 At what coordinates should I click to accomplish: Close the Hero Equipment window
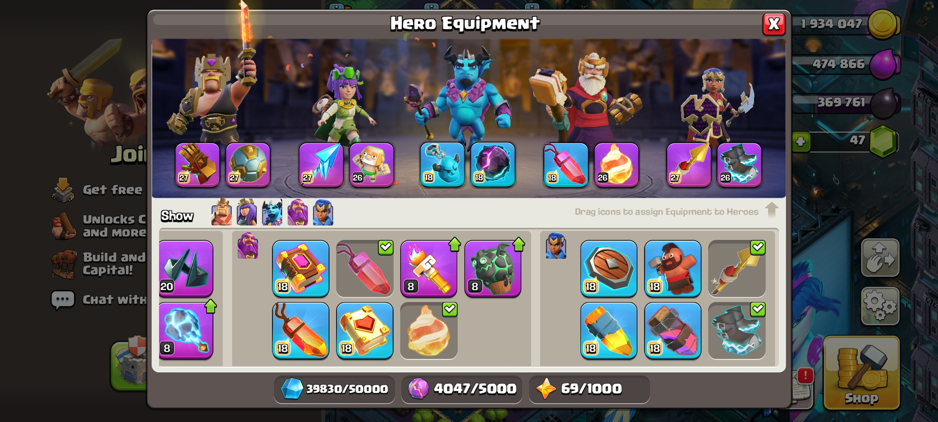[774, 24]
